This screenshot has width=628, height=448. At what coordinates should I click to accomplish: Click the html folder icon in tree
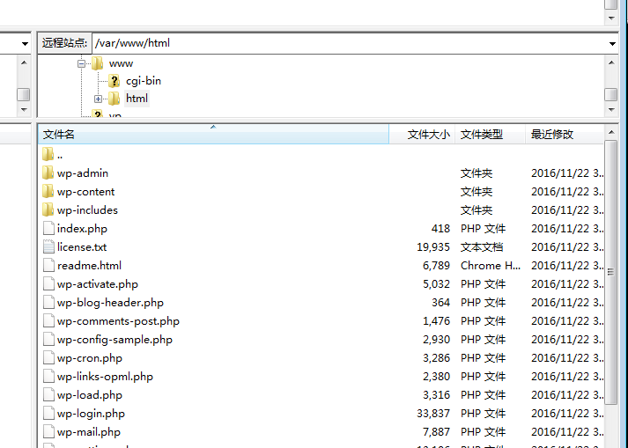pos(115,98)
